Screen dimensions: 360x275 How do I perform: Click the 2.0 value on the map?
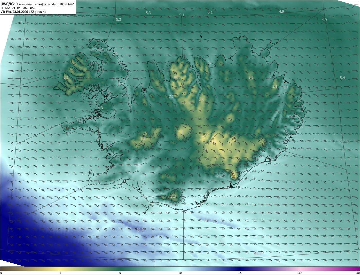(x=176, y=77)
